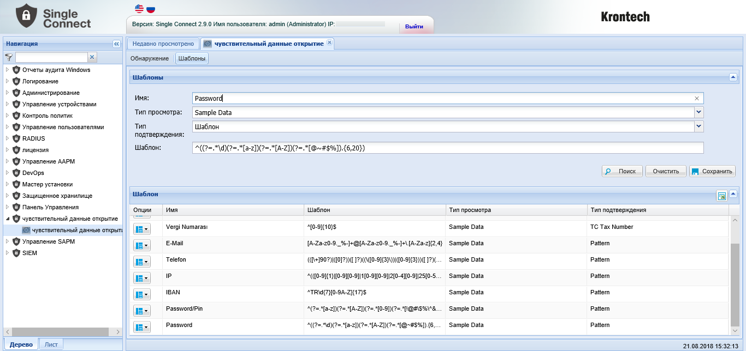The image size is (746, 351).
Task: Open the Недавно просмотрено tab
Action: 163,44
